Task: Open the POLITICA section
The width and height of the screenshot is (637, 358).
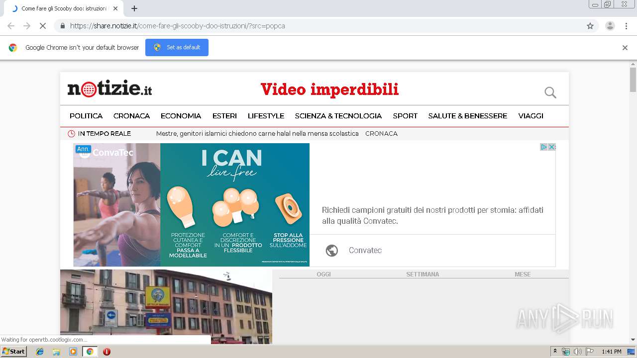Action: [86, 116]
